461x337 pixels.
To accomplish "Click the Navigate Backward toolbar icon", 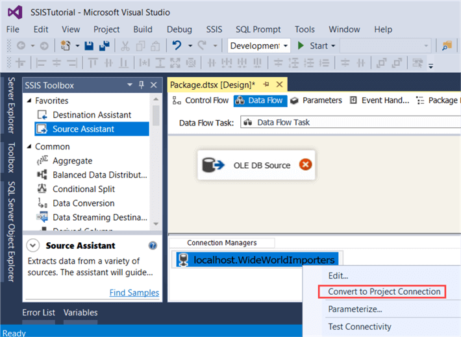I will tap(21, 46).
